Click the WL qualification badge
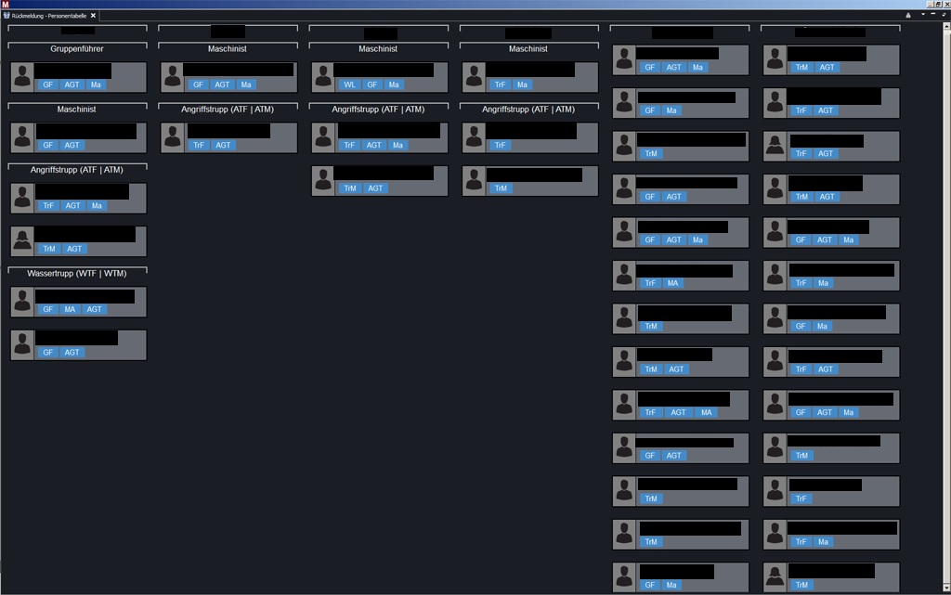Viewport: 951px width, 595px height. [349, 84]
